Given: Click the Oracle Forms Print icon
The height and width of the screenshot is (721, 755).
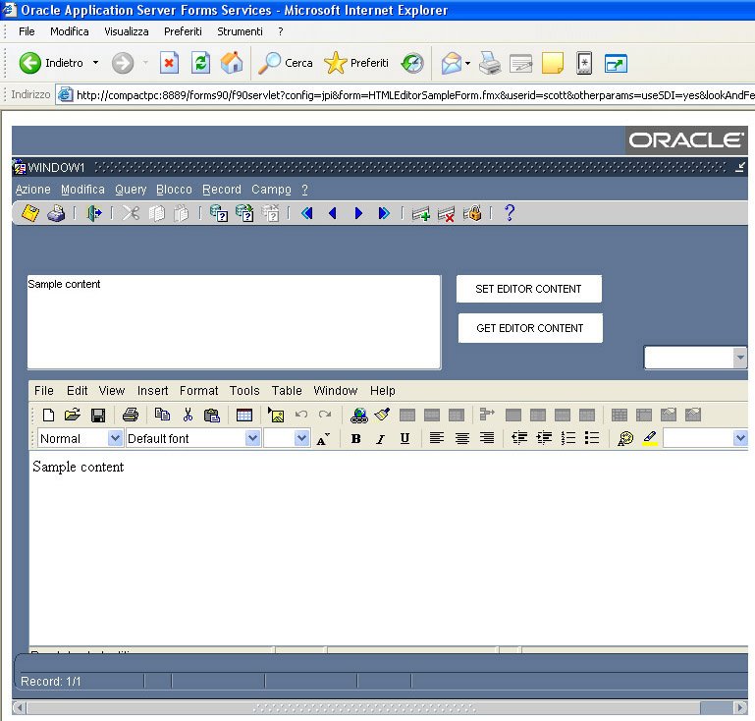Looking at the screenshot, I should click(x=56, y=213).
